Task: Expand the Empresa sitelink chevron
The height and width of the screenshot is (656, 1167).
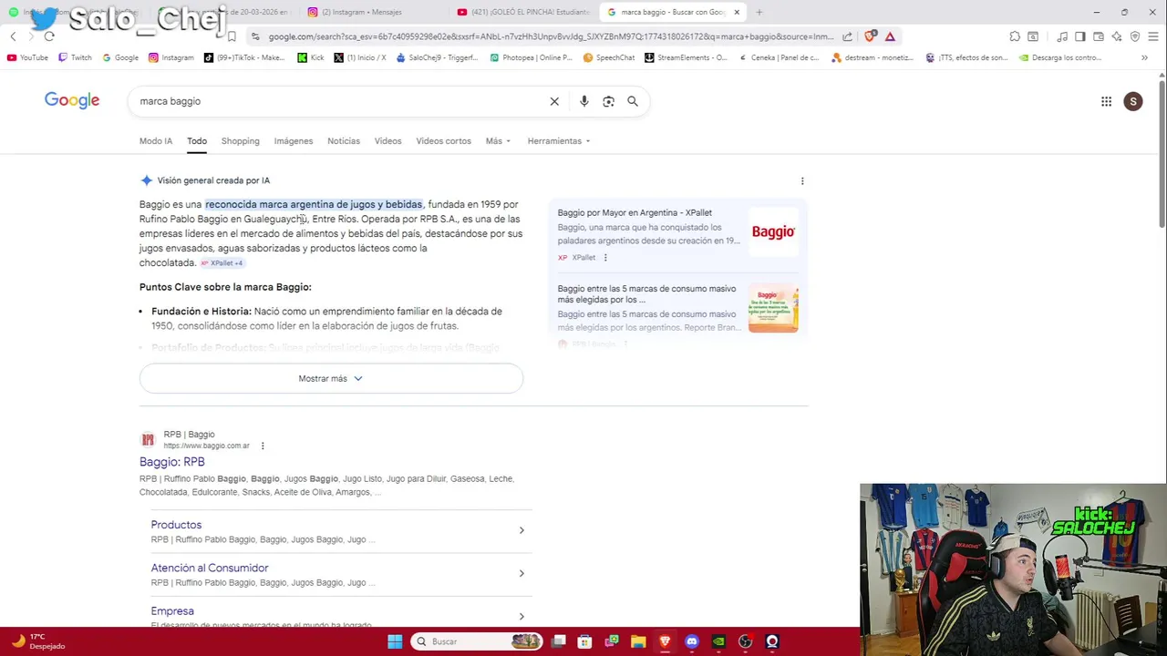Action: (x=522, y=617)
